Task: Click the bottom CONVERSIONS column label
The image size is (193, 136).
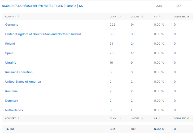Action: tap(182, 118)
